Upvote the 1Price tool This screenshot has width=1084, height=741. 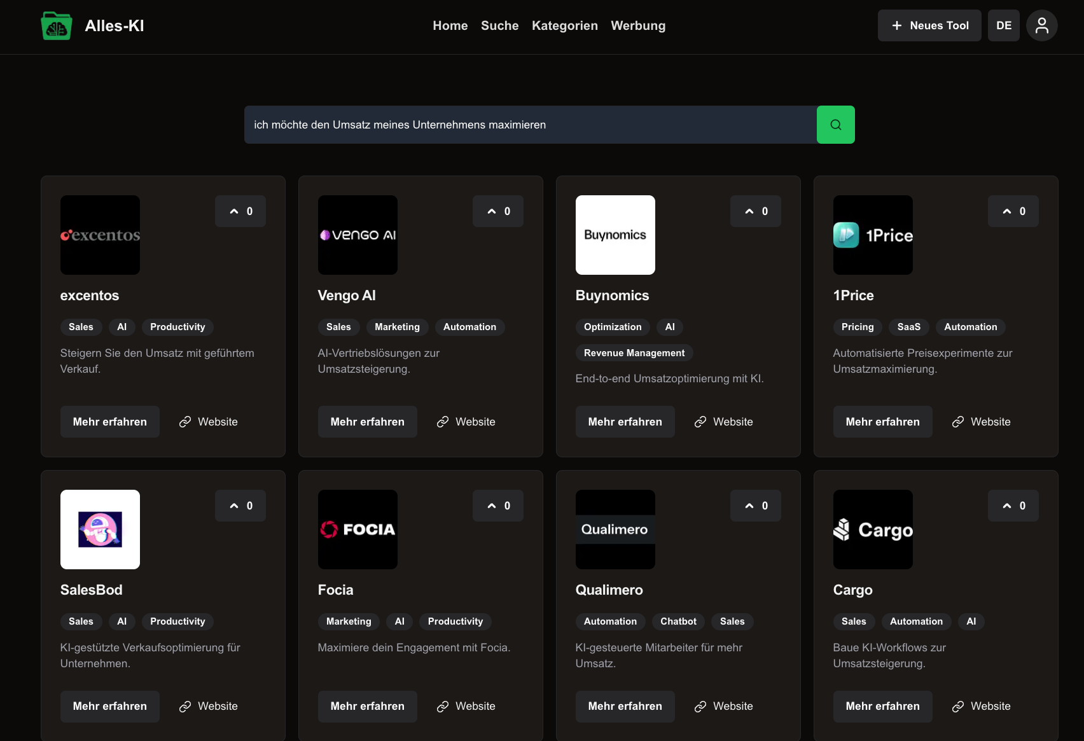[1013, 211]
